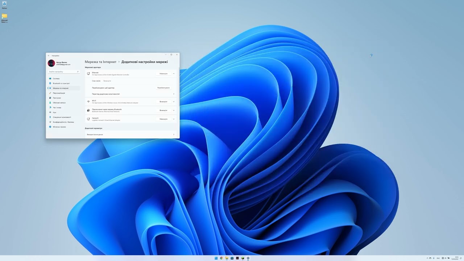Open Windows Update section
The width and height of the screenshot is (464, 261).
pos(64,127)
